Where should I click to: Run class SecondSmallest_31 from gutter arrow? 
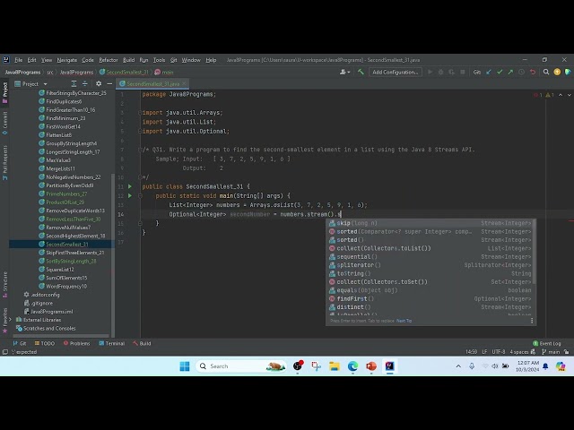click(x=129, y=186)
